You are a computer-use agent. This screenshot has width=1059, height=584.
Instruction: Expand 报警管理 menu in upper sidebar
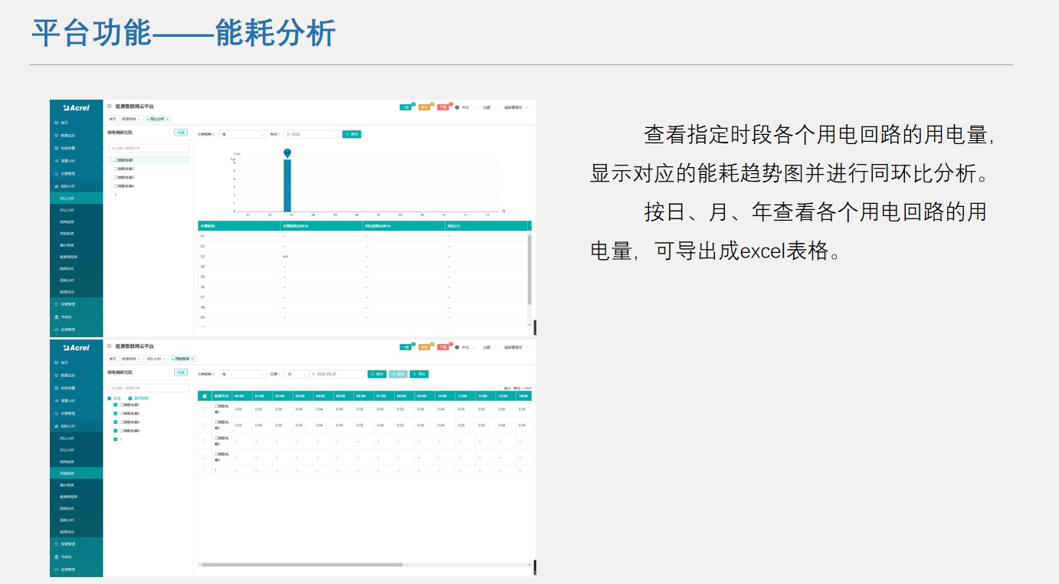coord(76,304)
